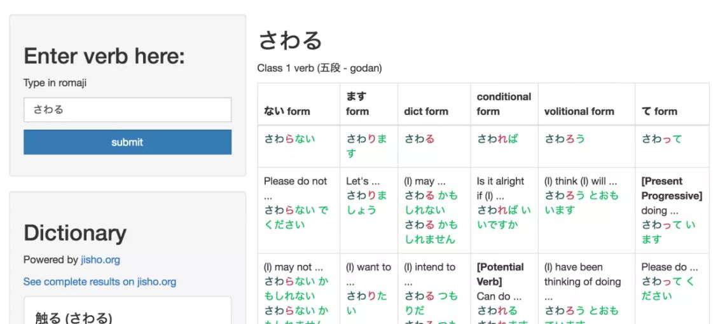Select the さわれば conjugation cell

pos(504,147)
